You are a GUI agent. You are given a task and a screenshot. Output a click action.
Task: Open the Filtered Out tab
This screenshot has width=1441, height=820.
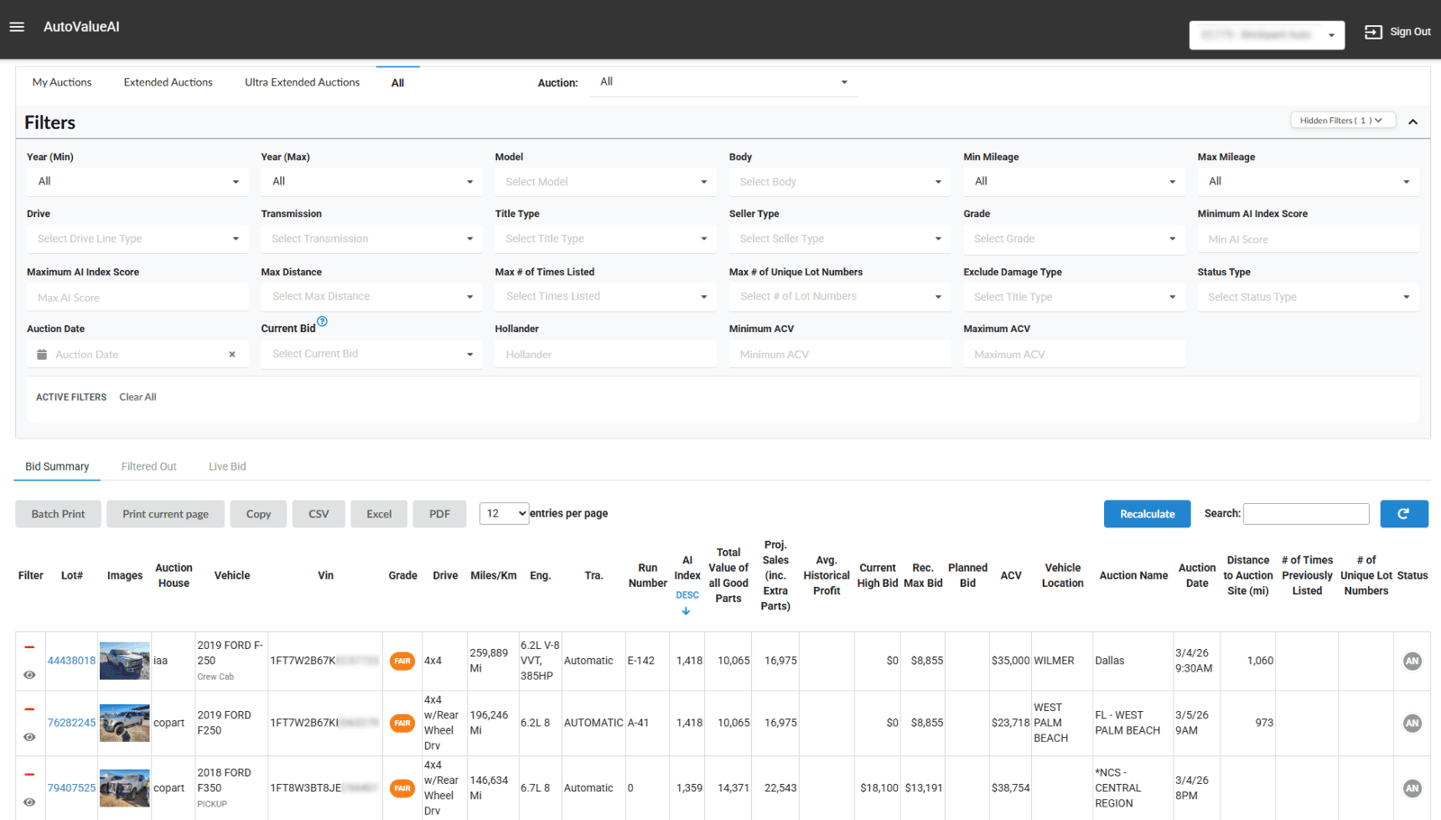(149, 466)
